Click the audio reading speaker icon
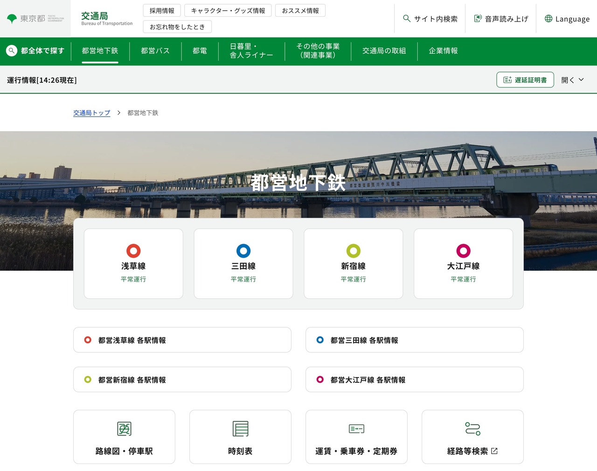This screenshot has width=597, height=471. click(478, 19)
